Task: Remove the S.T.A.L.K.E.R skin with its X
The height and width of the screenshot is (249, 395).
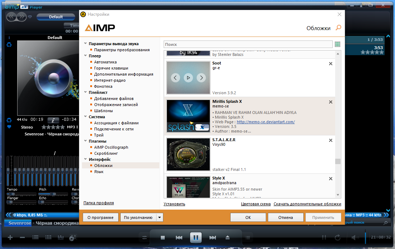Action: [331, 140]
